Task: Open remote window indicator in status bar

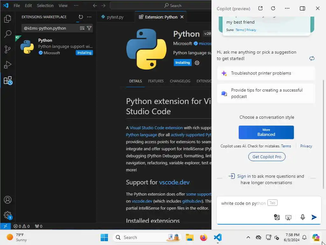Action: [5, 226]
